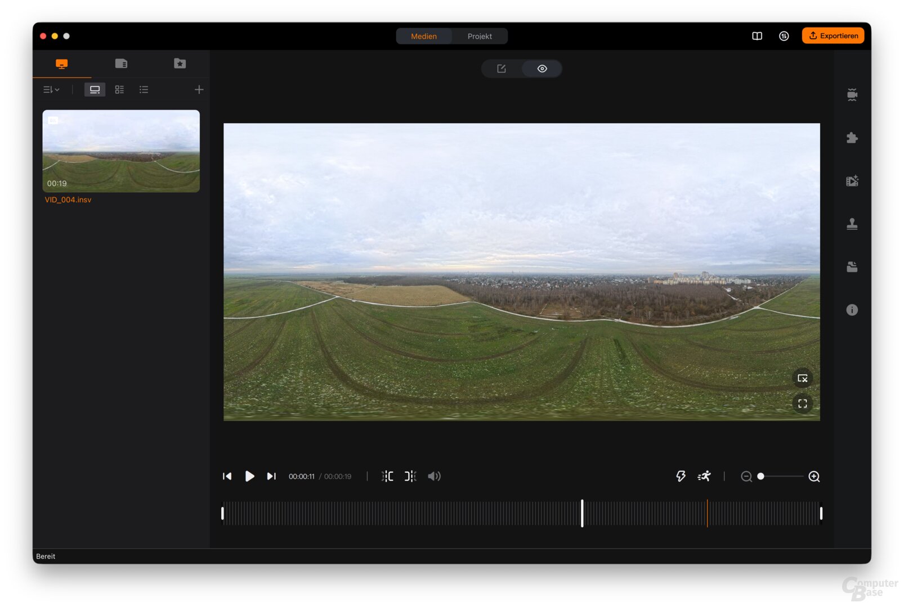Open the favorites folder tab

click(x=180, y=64)
